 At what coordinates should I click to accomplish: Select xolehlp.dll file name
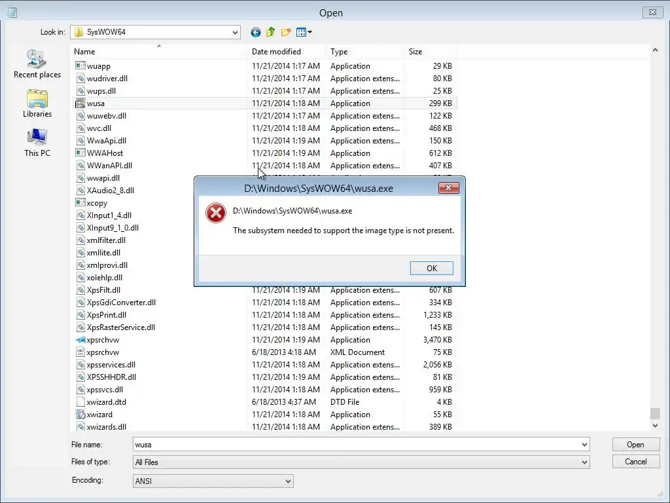click(104, 277)
